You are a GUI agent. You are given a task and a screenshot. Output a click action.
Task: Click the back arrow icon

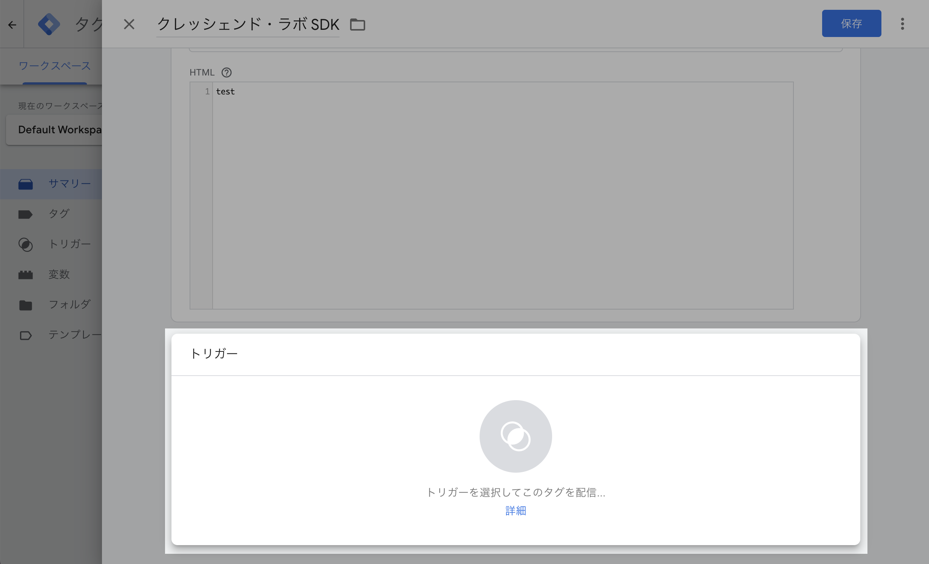click(12, 25)
